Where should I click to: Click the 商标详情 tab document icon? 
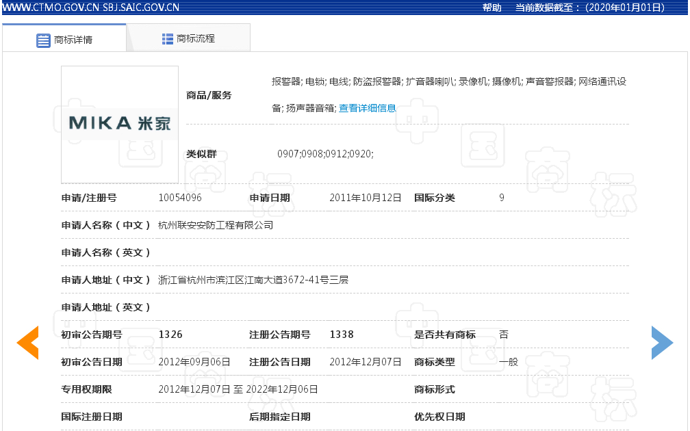[x=43, y=40]
